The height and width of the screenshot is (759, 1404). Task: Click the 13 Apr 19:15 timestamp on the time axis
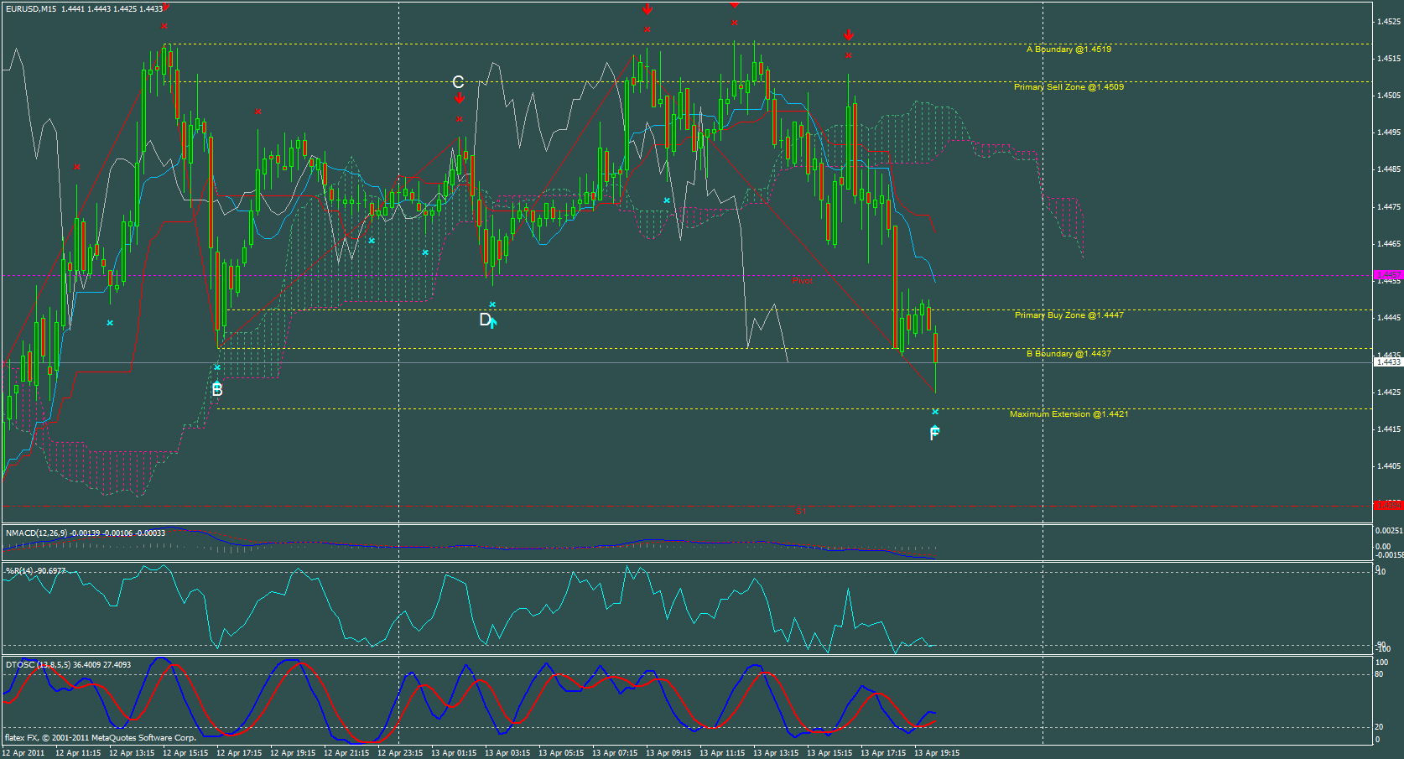click(938, 752)
